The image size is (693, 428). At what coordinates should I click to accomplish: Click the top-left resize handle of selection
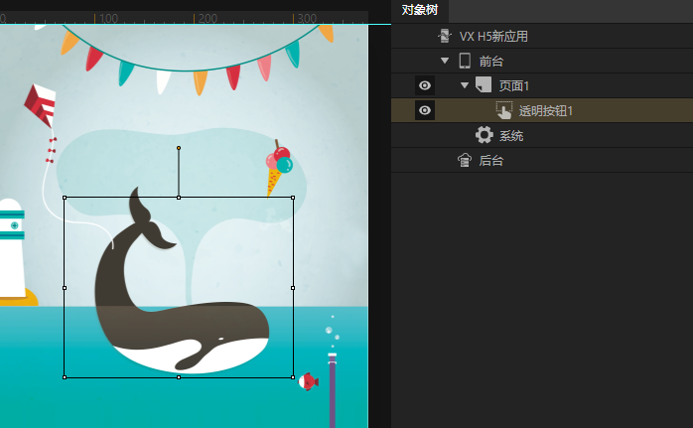click(x=65, y=198)
